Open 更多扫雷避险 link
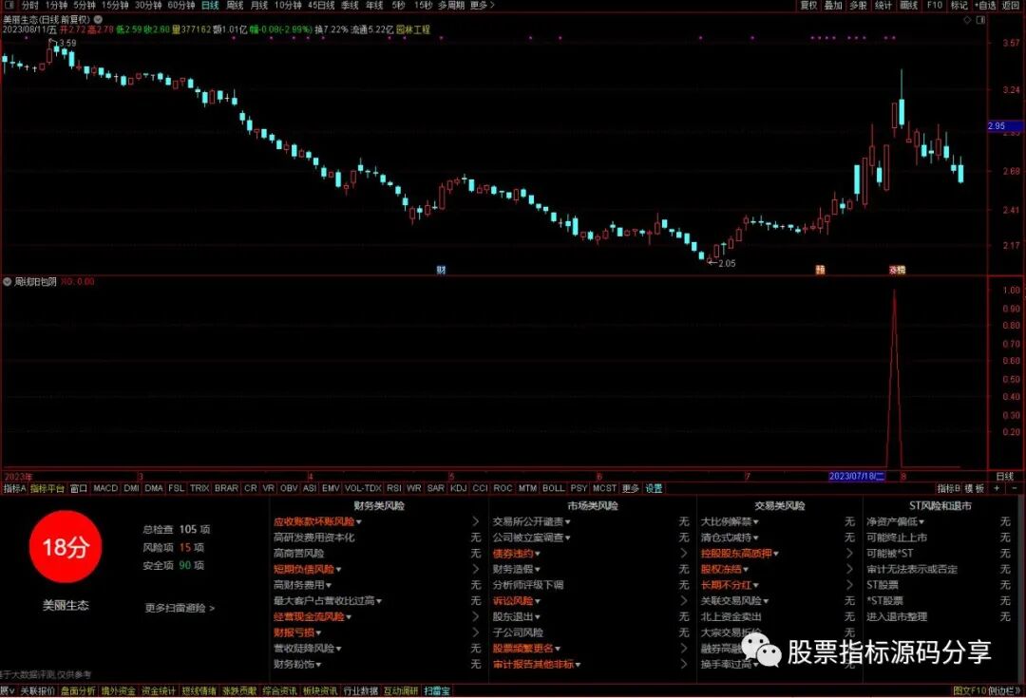The image size is (1026, 698). 180,608
